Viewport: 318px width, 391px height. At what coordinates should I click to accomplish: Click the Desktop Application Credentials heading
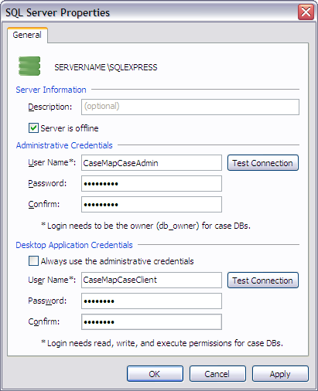click(74, 245)
